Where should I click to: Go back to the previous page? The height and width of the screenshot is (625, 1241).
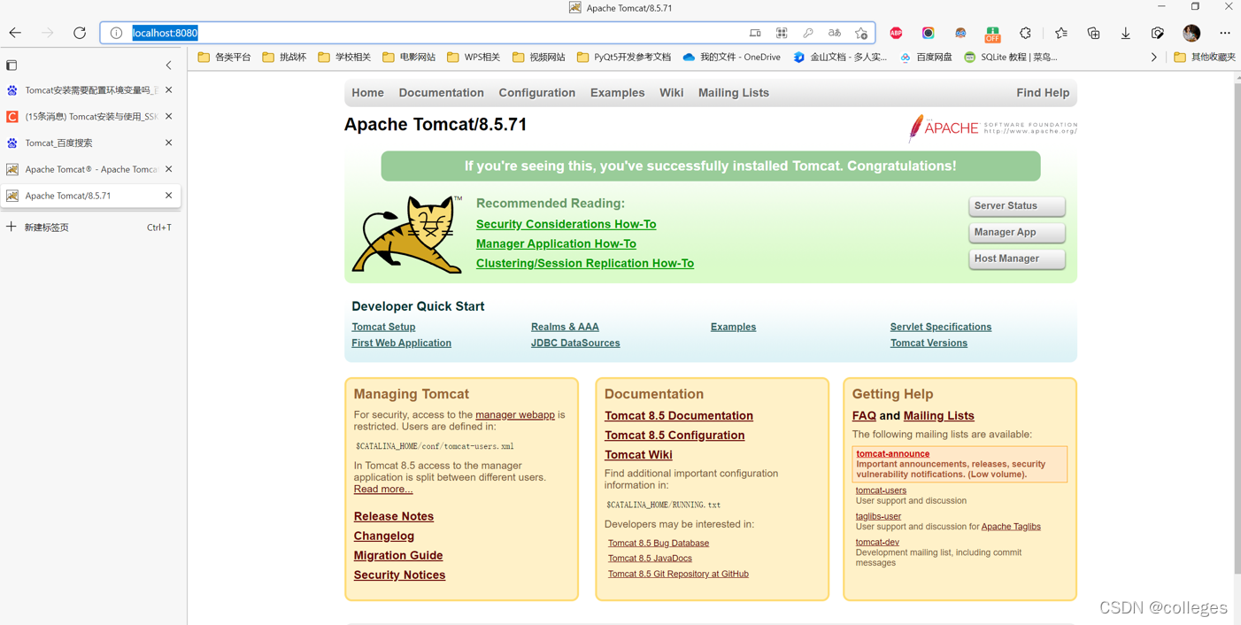[x=15, y=33]
